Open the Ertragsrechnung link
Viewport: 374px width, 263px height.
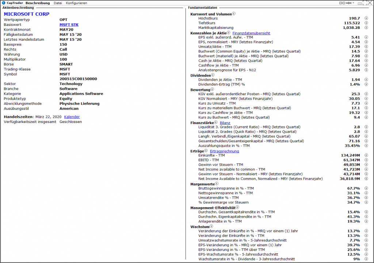225,151
